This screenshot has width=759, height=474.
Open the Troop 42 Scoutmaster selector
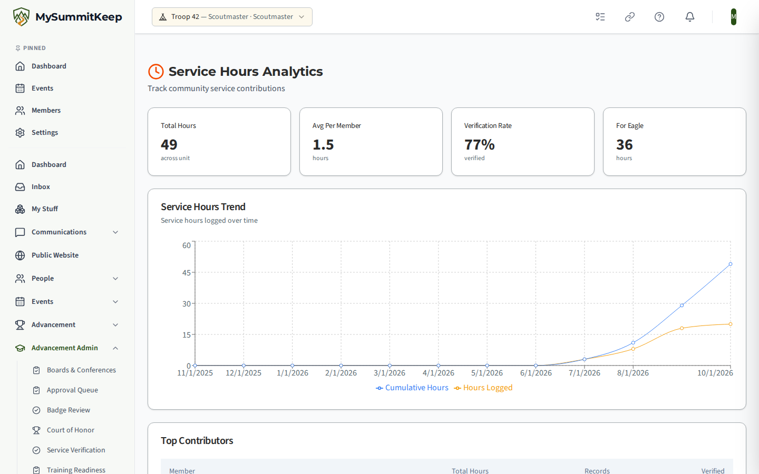pos(232,17)
